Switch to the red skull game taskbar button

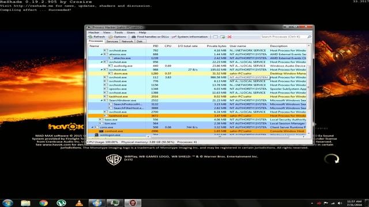point(133,203)
